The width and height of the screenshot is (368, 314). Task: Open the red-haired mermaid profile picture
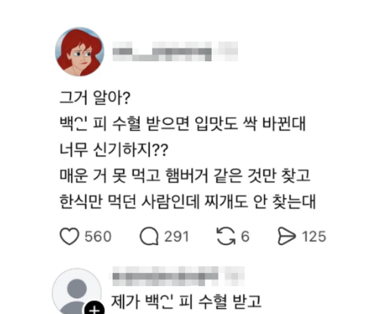point(79,52)
